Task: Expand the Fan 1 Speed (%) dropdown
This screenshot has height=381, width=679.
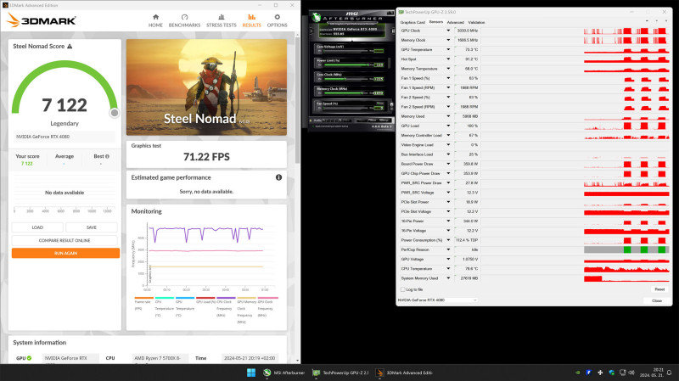Action: [x=448, y=78]
